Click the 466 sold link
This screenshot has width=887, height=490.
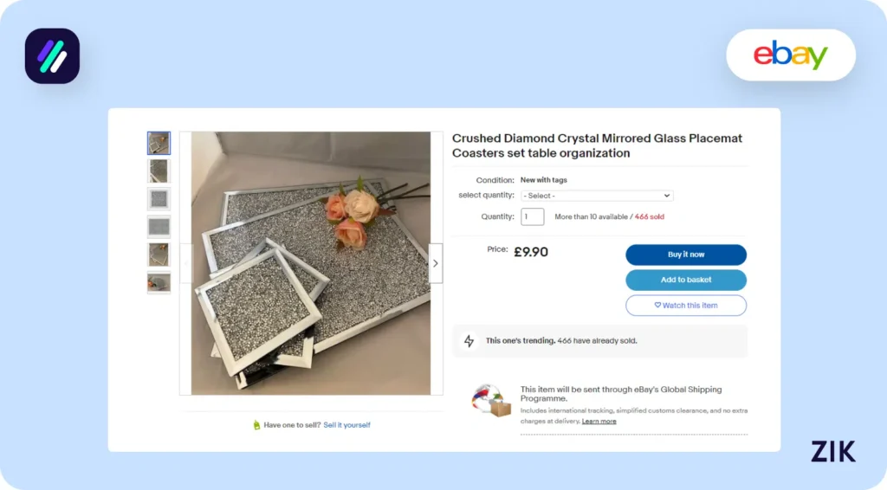650,216
